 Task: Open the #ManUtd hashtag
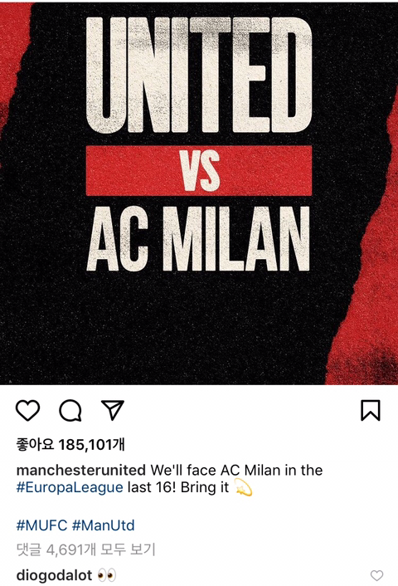pyautogui.click(x=103, y=525)
